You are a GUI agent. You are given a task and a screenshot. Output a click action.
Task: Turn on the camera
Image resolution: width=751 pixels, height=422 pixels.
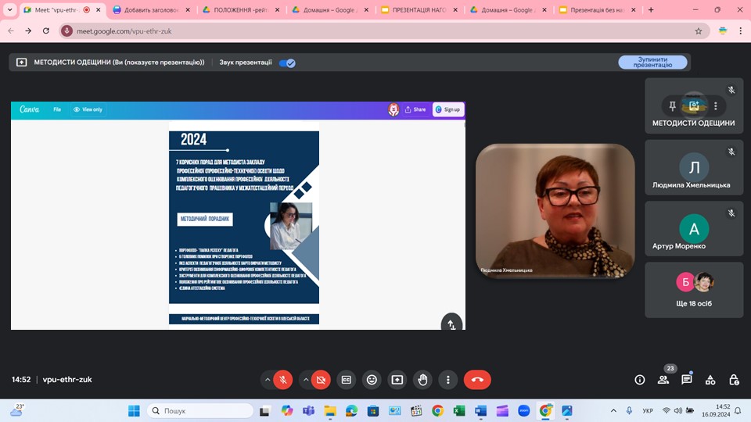pyautogui.click(x=321, y=380)
